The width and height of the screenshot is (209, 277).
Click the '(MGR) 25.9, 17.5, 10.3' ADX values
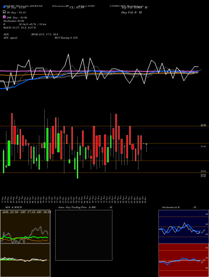pyautogui.click(x=44, y=34)
